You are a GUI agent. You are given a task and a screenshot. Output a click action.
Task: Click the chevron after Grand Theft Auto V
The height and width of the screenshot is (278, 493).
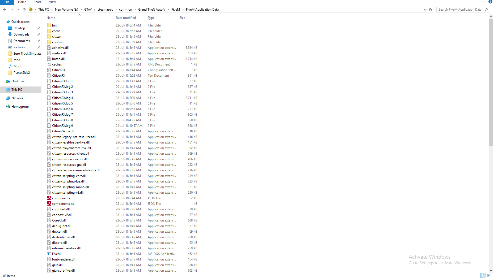pos(168,10)
